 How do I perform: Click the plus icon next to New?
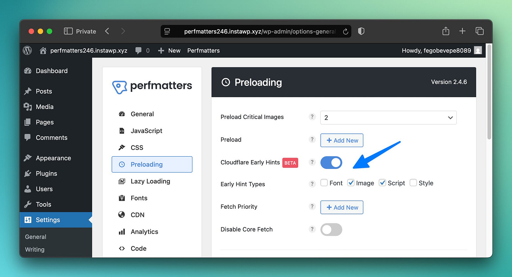[161, 51]
